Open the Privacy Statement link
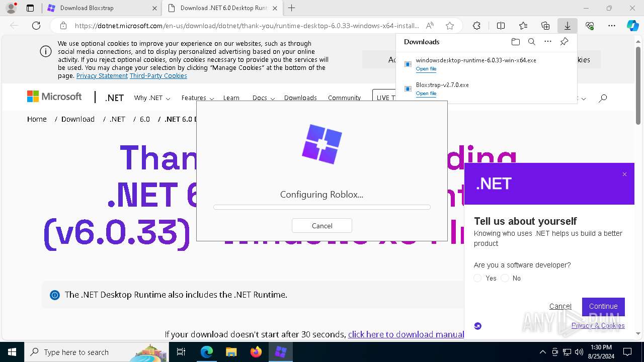Screen dimensions: 644x362 coord(102,75)
